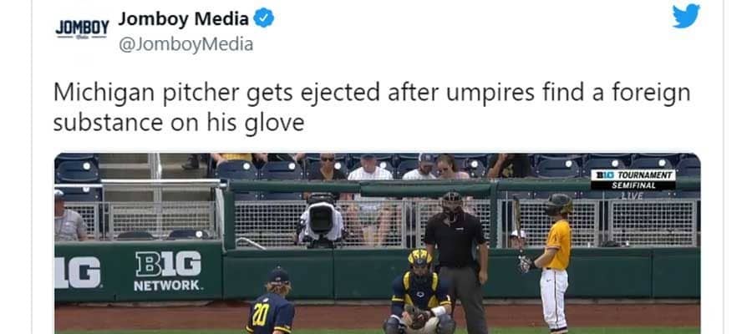Click the pitcher wearing number 20
Viewport: 752px width, 334px height.
[x=271, y=301]
